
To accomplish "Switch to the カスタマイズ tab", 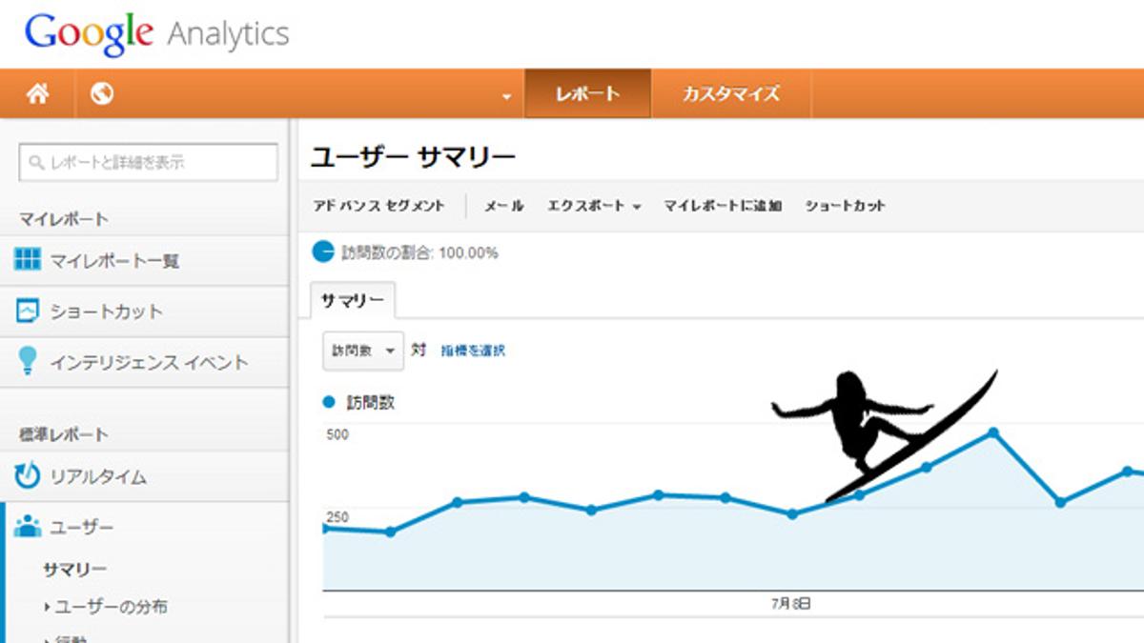I will (731, 93).
